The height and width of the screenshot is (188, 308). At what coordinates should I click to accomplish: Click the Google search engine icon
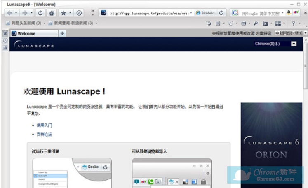[235, 13]
